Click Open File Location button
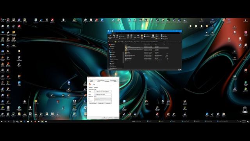Viewport: 250px width, 141px height. pos(93,103)
